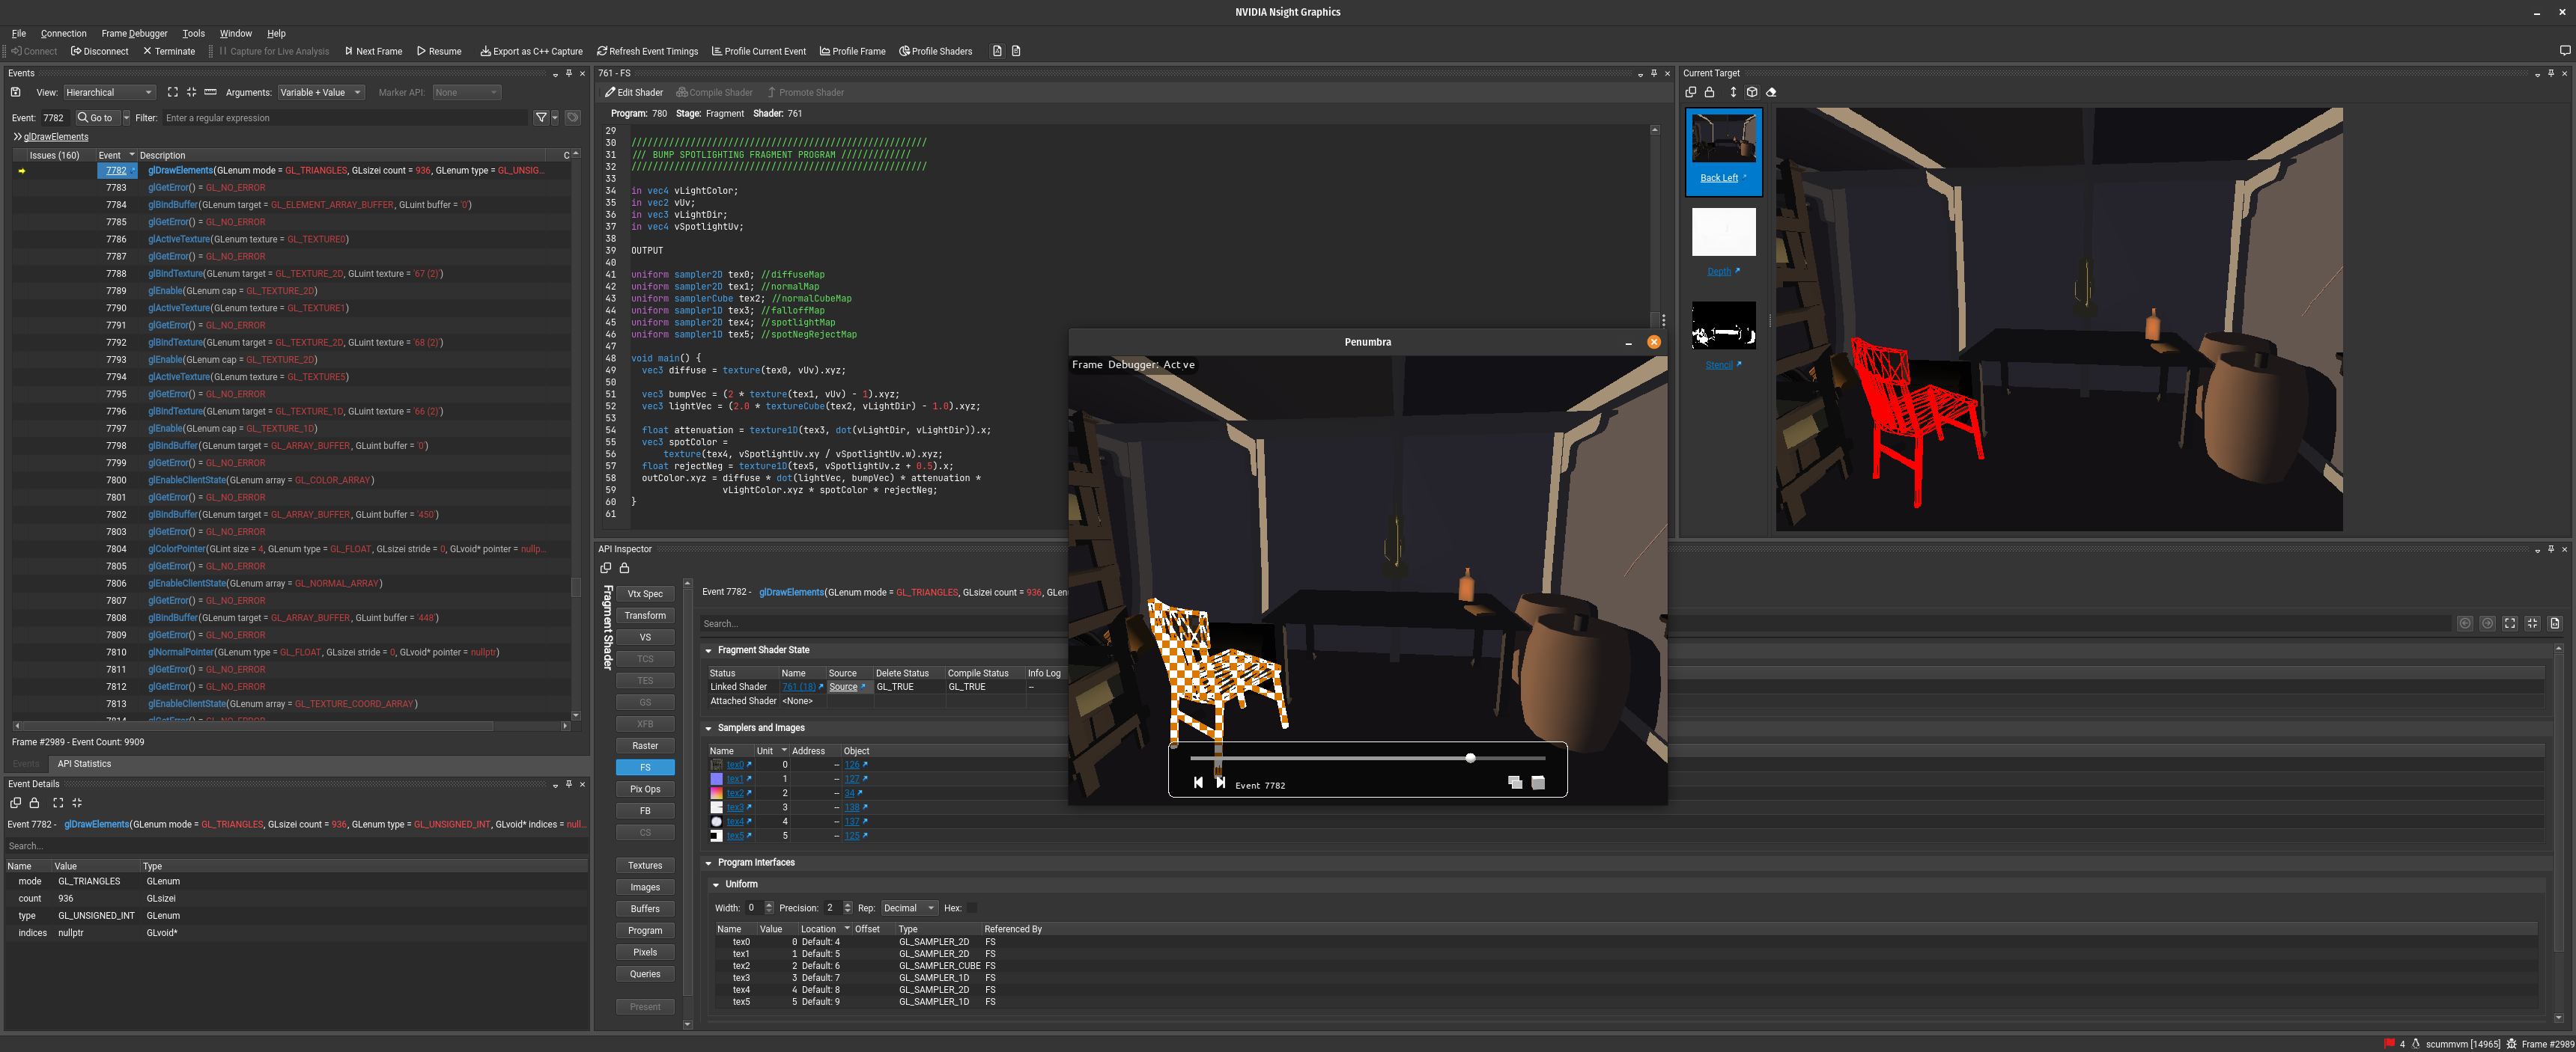The width and height of the screenshot is (2576, 1052).
Task: Resume the application from the toolbar
Action: [439, 51]
